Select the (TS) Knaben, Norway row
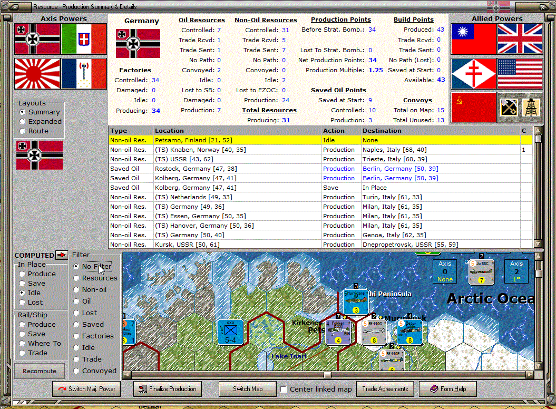 point(320,150)
